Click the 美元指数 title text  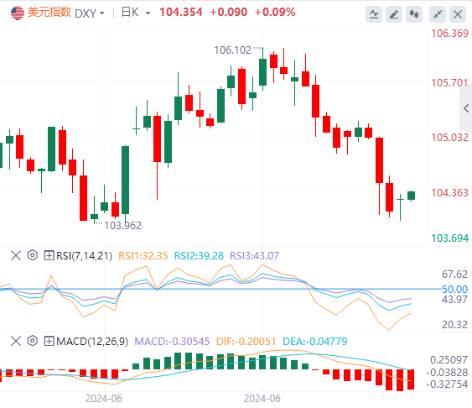[49, 13]
